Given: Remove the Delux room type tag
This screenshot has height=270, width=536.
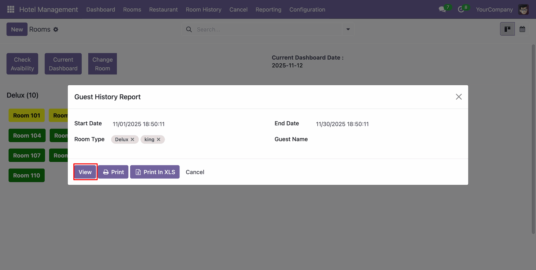Looking at the screenshot, I should (133, 139).
